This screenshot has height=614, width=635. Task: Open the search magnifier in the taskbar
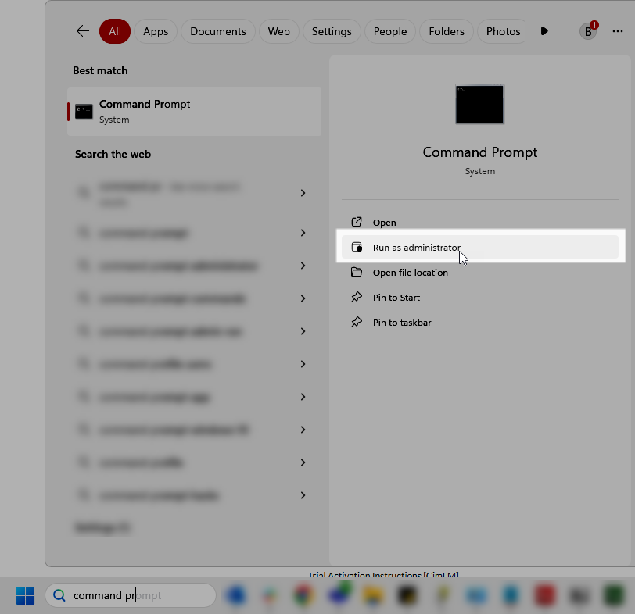coord(59,595)
